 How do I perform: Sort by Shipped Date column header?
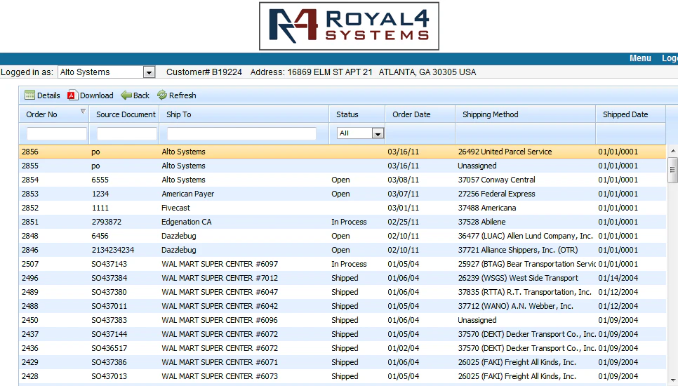pos(630,114)
